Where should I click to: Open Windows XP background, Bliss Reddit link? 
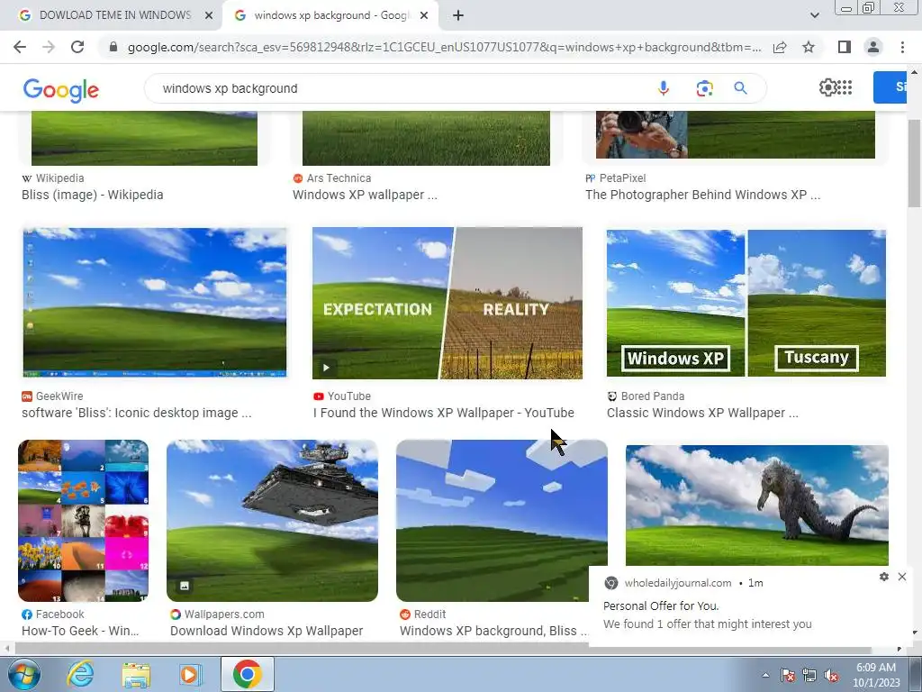494,631
